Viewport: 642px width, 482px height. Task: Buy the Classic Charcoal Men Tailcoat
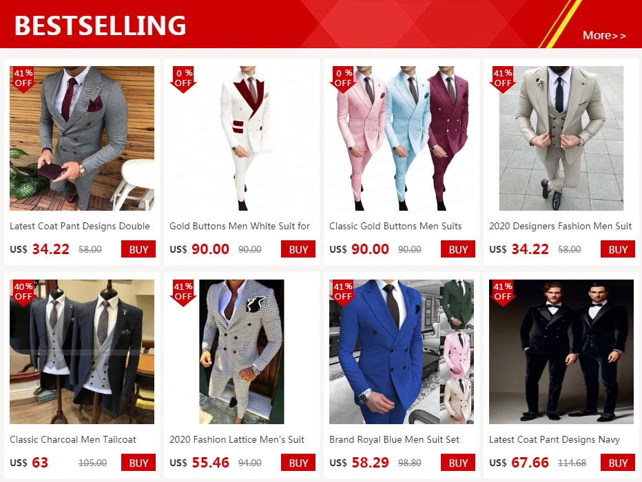click(138, 463)
